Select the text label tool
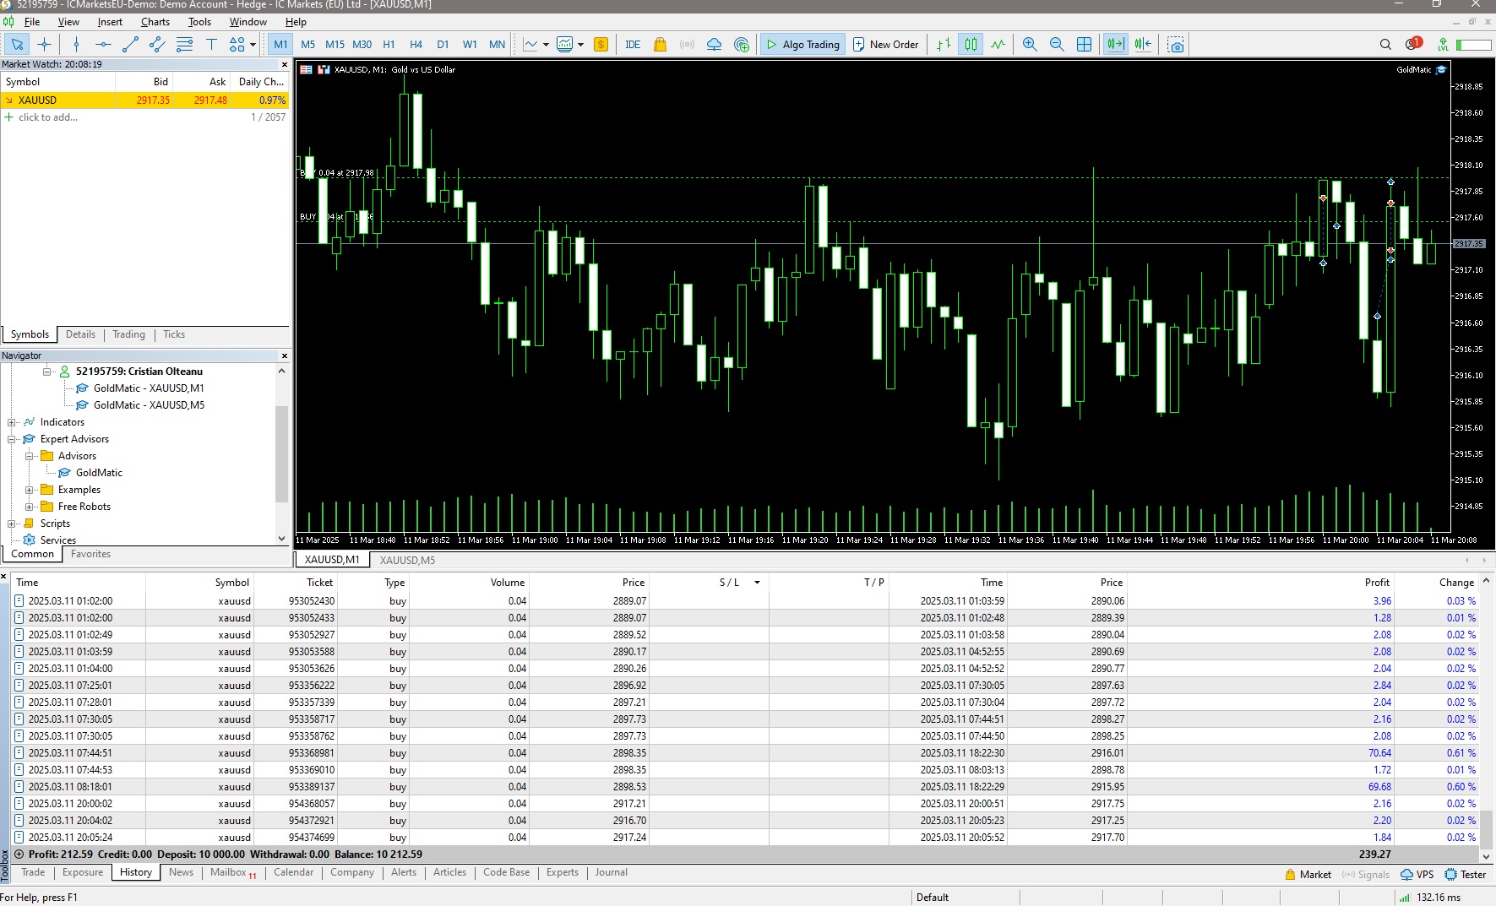 (x=211, y=45)
